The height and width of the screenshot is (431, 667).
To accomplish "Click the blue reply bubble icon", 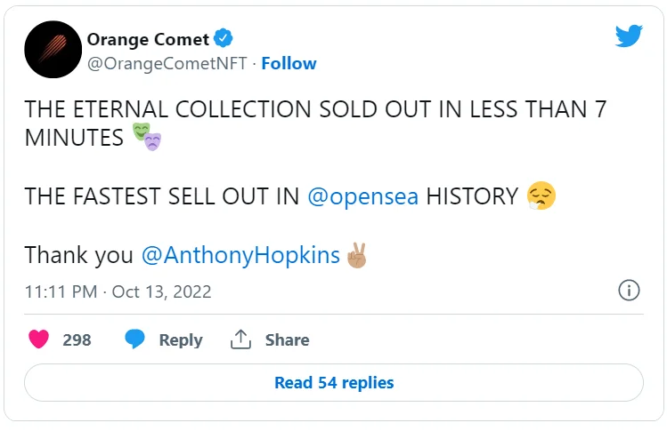I will click(x=135, y=339).
